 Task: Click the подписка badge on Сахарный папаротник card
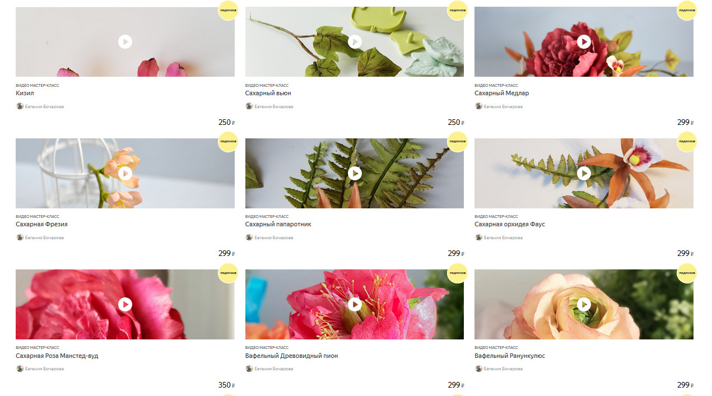(457, 141)
